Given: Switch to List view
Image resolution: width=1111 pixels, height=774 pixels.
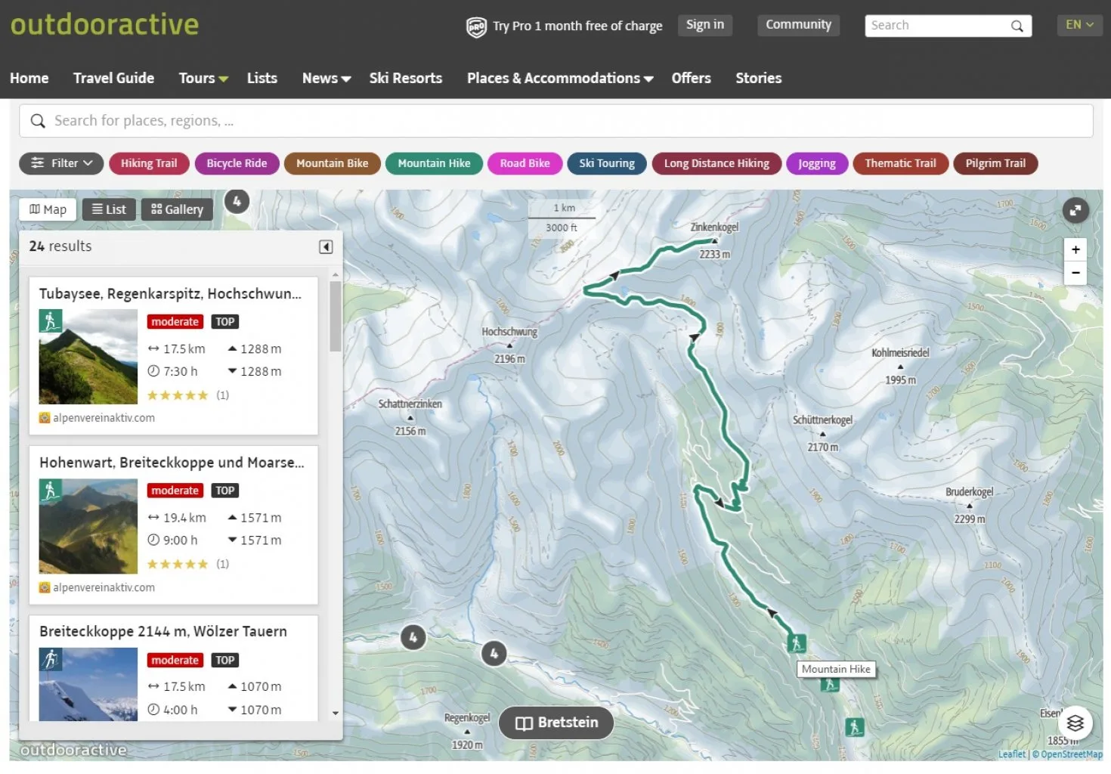Looking at the screenshot, I should pos(109,209).
